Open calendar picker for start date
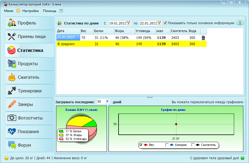This screenshot has width=249, height=163. (129, 23)
